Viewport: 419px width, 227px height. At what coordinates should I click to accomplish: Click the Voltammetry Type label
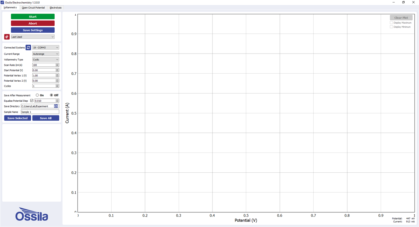tap(14, 60)
